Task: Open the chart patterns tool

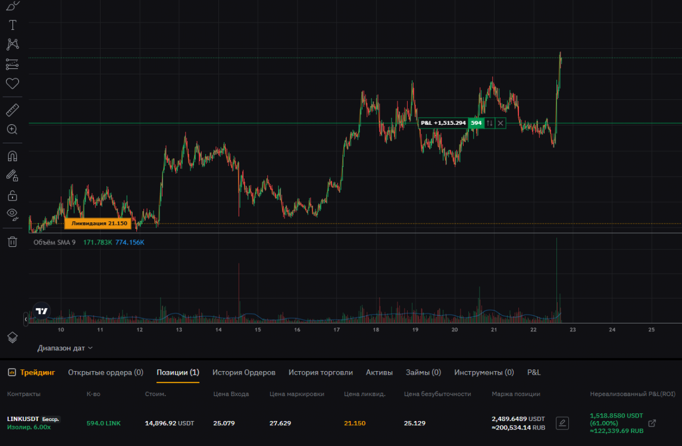Action: pos(12,44)
